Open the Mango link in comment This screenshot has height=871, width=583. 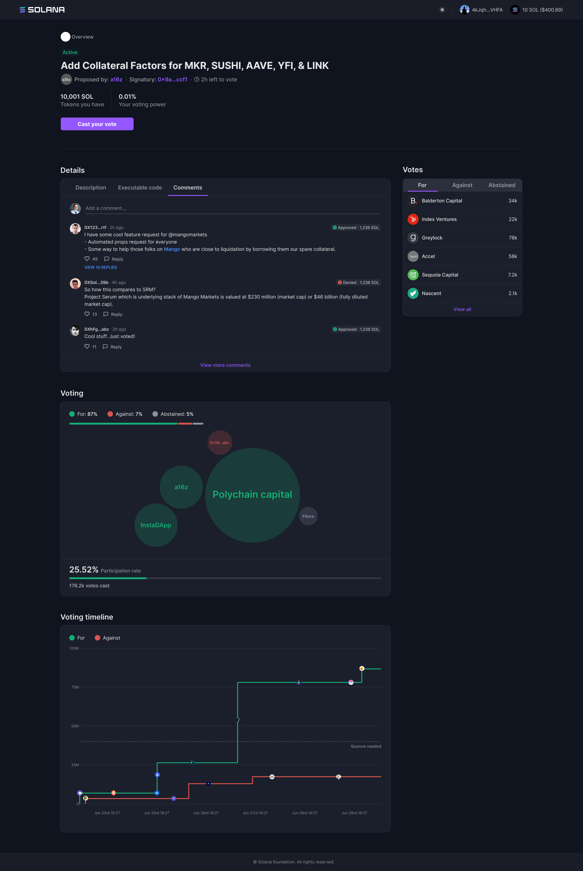(172, 249)
